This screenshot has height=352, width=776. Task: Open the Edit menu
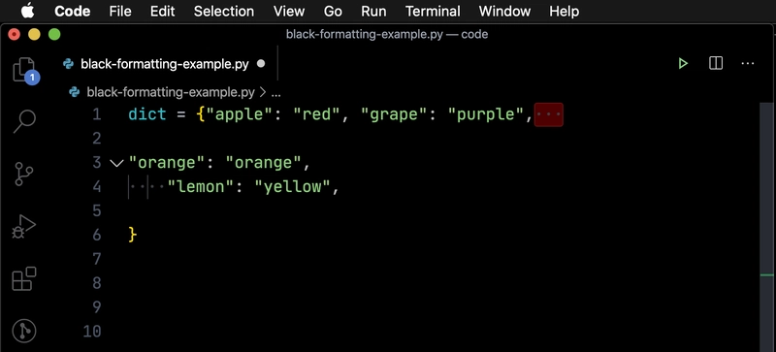tap(162, 11)
